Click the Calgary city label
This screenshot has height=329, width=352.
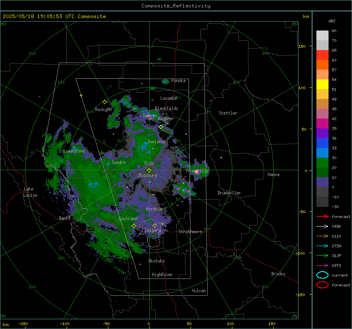click(153, 230)
